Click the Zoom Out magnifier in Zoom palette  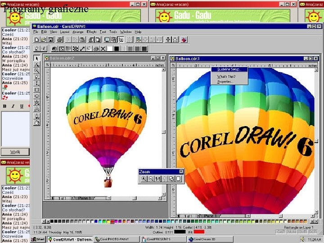[151, 179]
